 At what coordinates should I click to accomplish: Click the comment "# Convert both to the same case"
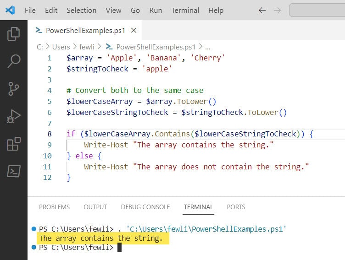(135, 91)
